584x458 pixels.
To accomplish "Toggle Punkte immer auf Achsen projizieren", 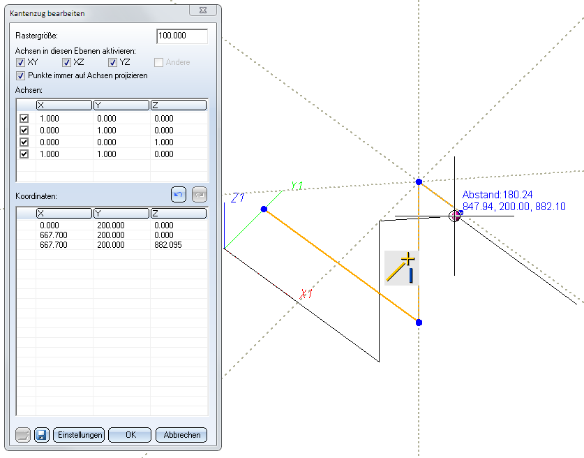I will pos(21,75).
